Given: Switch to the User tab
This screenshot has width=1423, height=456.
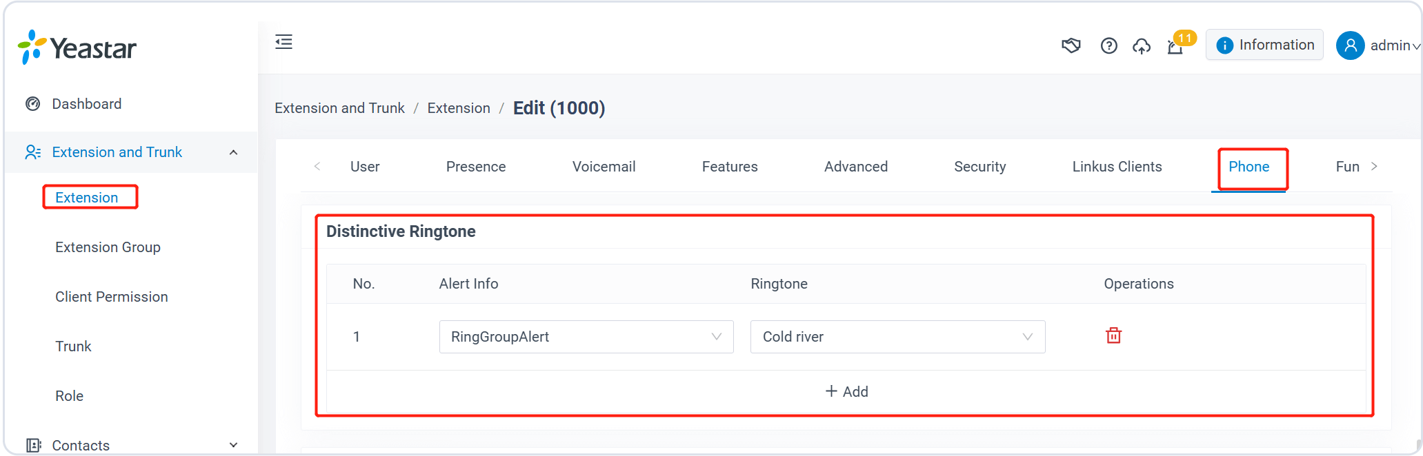Looking at the screenshot, I should click(x=365, y=167).
